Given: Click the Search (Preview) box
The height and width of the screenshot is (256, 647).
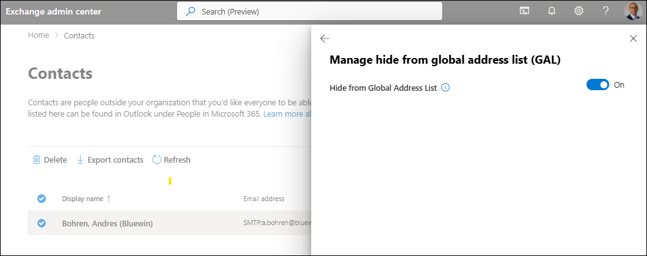Looking at the screenshot, I should point(309,11).
